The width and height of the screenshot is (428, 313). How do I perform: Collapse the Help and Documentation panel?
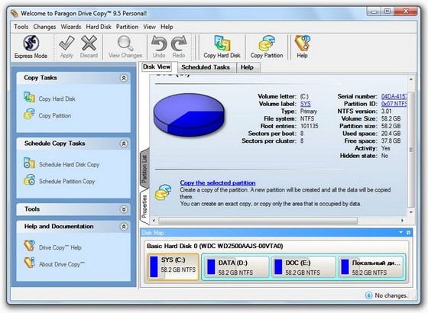click(x=124, y=227)
